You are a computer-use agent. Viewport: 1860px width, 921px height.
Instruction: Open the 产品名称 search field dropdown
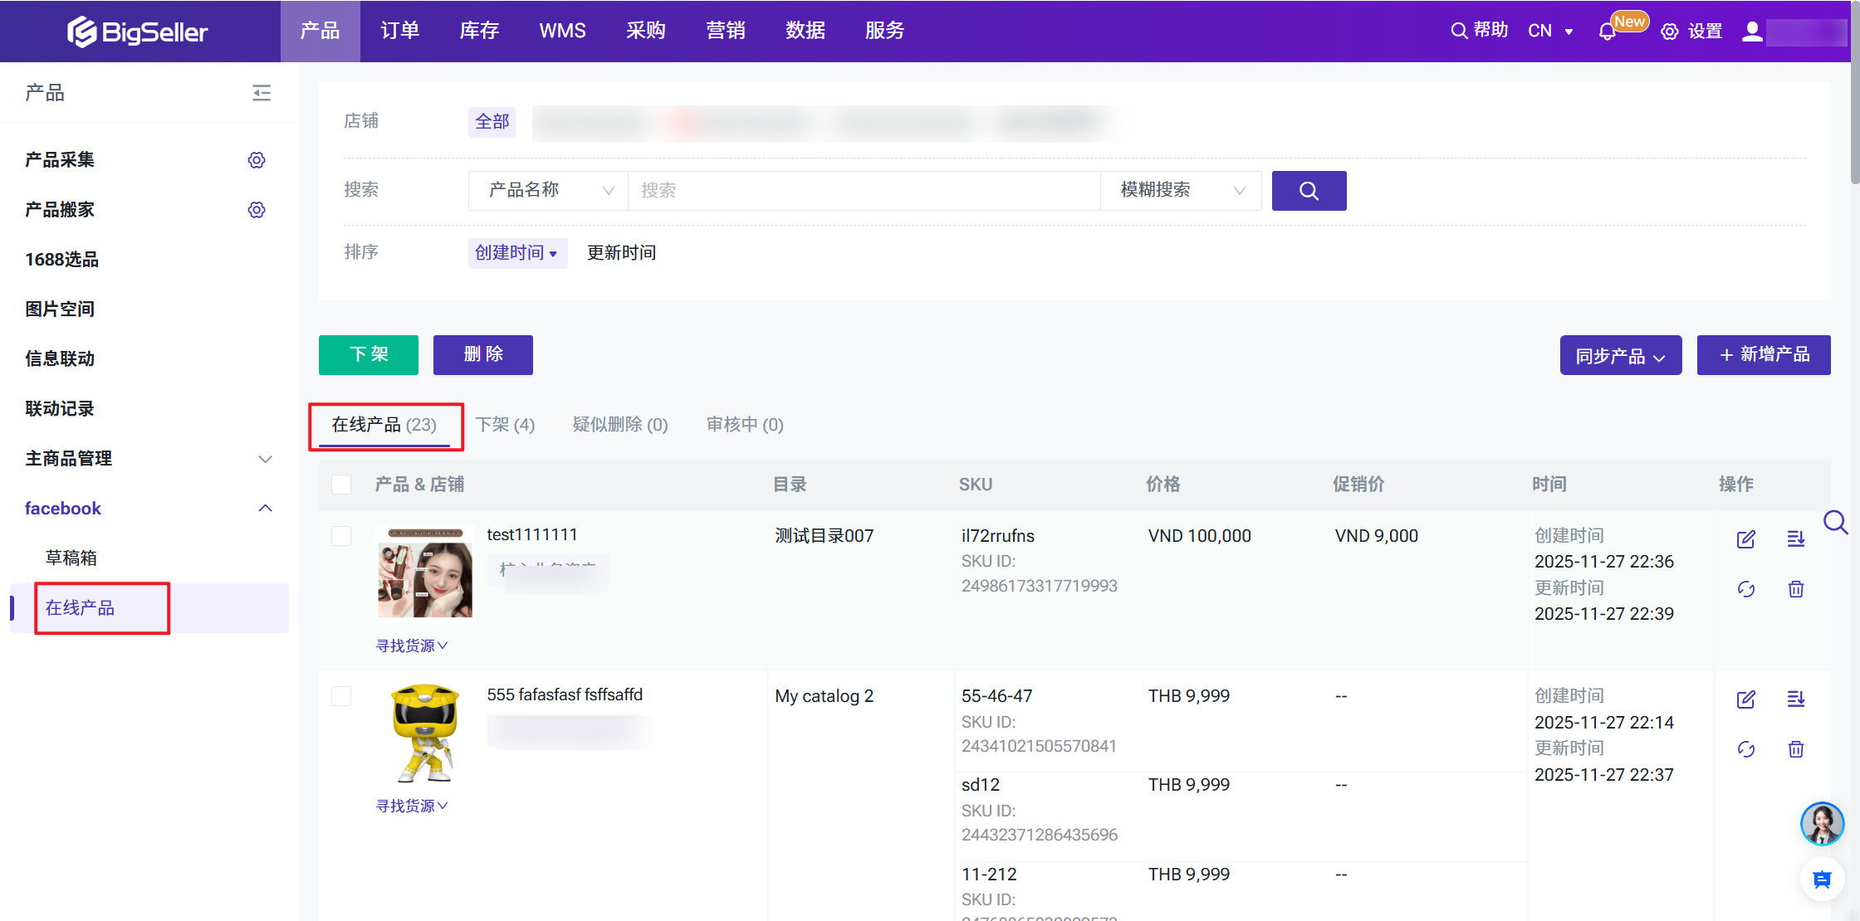point(548,191)
